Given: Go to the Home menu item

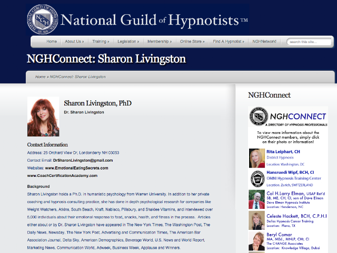Looking at the screenshot, I should pyautogui.click(x=52, y=41).
